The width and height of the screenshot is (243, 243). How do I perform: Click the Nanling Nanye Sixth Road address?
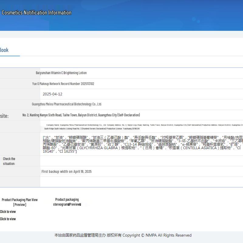(81, 115)
